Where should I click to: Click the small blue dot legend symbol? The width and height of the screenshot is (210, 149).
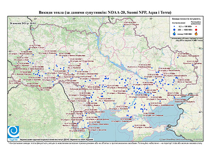pos(174,26)
